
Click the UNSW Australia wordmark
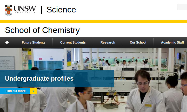25,9
